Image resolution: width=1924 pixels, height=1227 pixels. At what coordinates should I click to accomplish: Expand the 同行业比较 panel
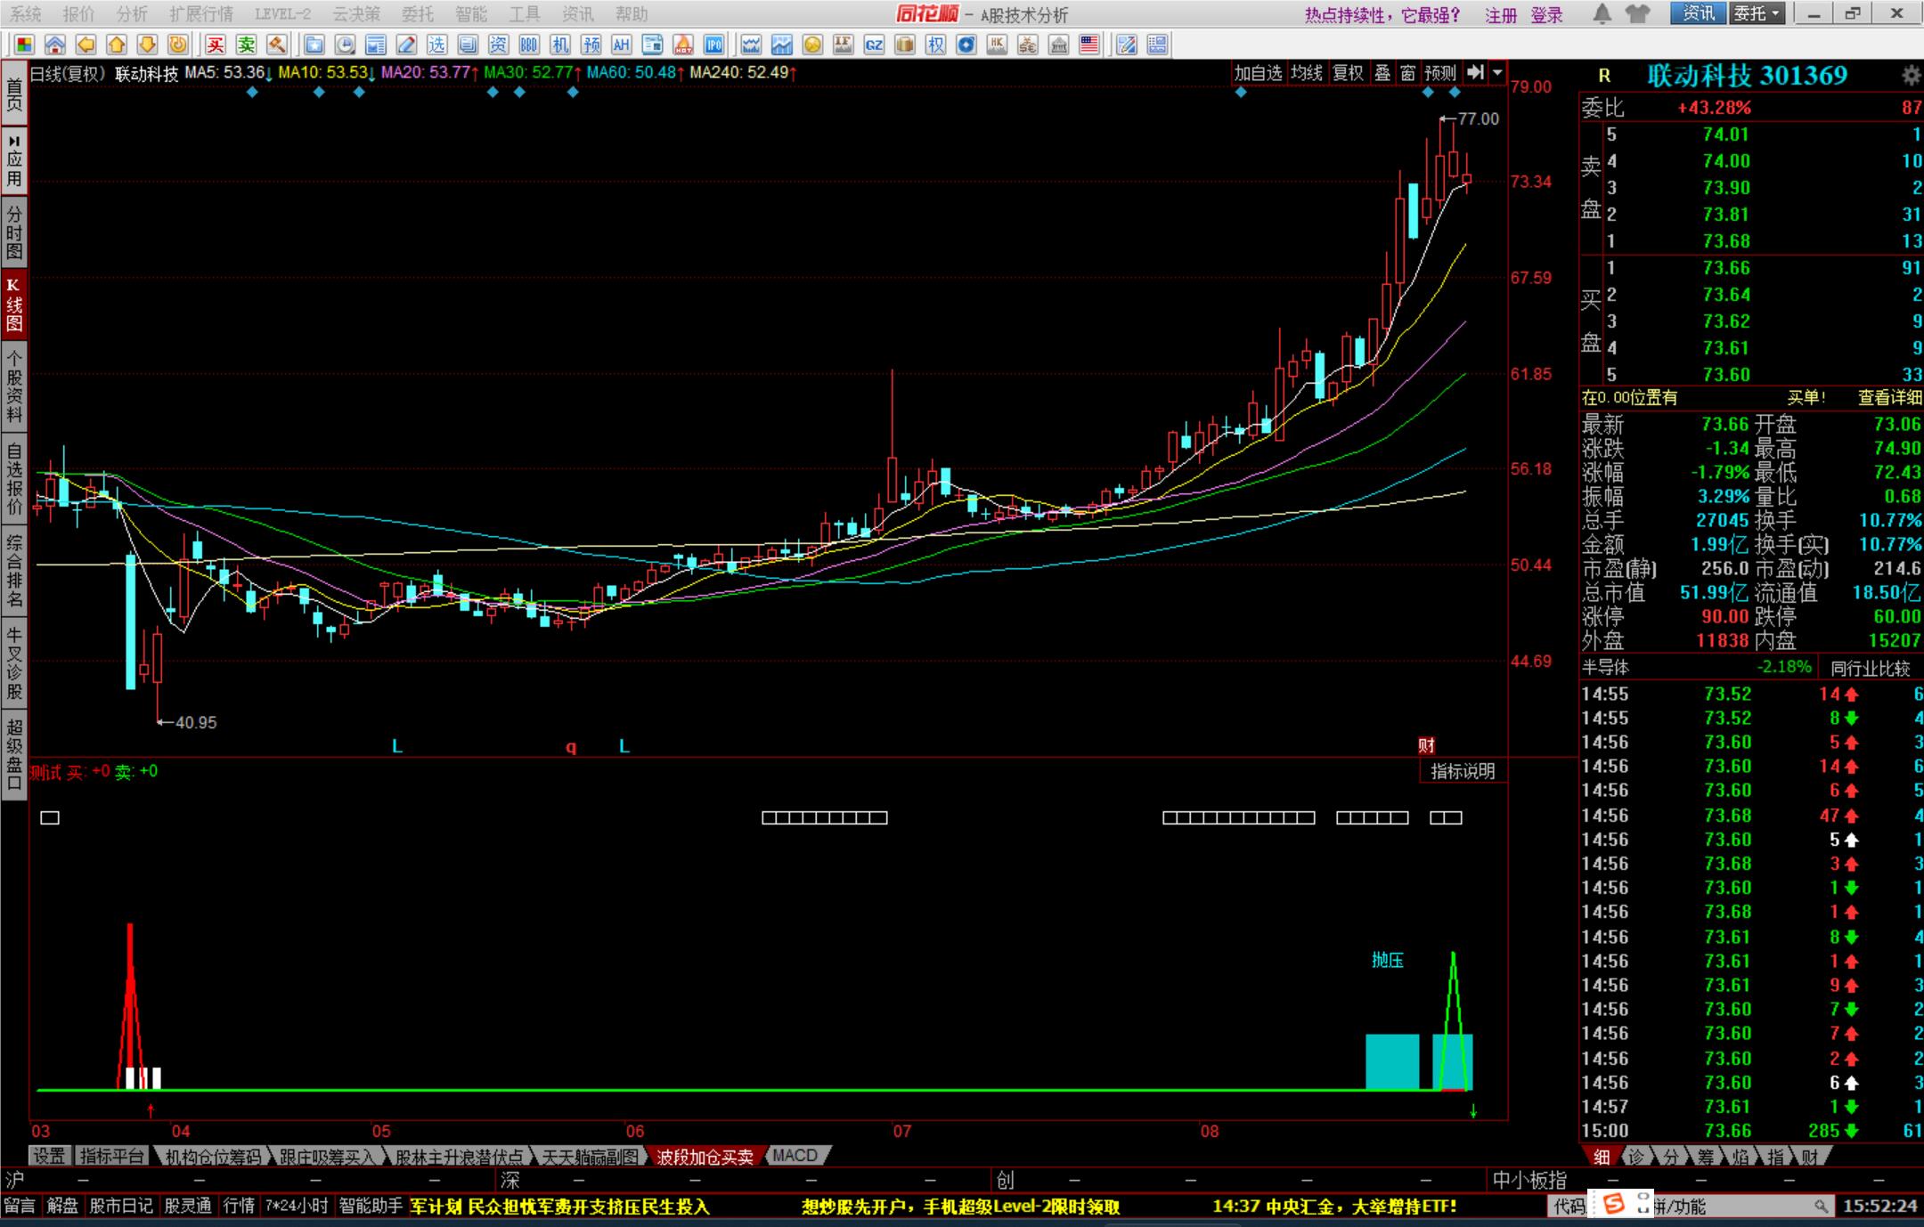click(x=1870, y=668)
